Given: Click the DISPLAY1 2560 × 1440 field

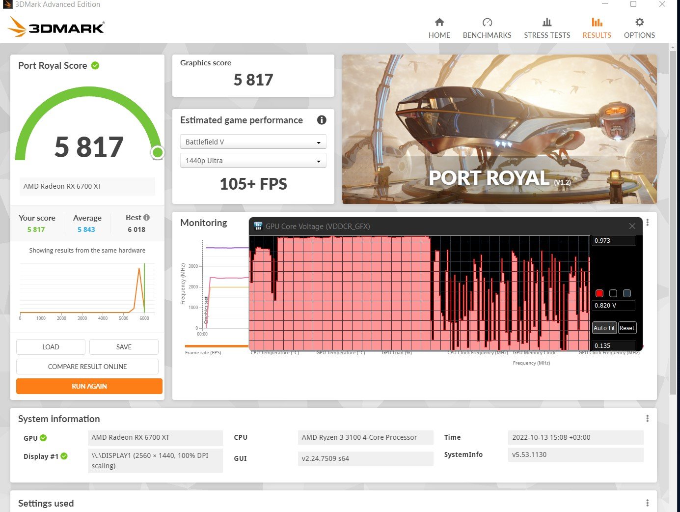Looking at the screenshot, I should 155,461.
